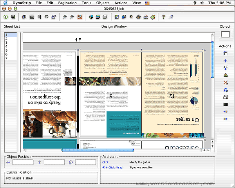The height and width of the screenshot is (188, 235).
Task: Click the fit-to-window zoom icon
Action: coord(80,17)
